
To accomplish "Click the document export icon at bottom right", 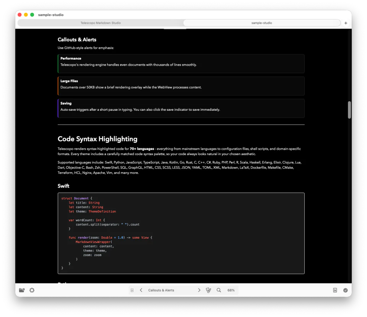I will click(335, 290).
